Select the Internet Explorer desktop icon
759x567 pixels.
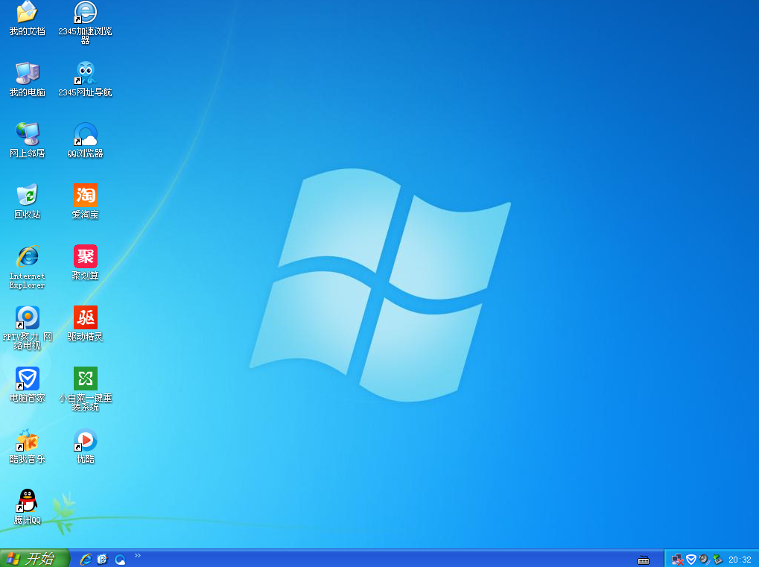(x=27, y=267)
